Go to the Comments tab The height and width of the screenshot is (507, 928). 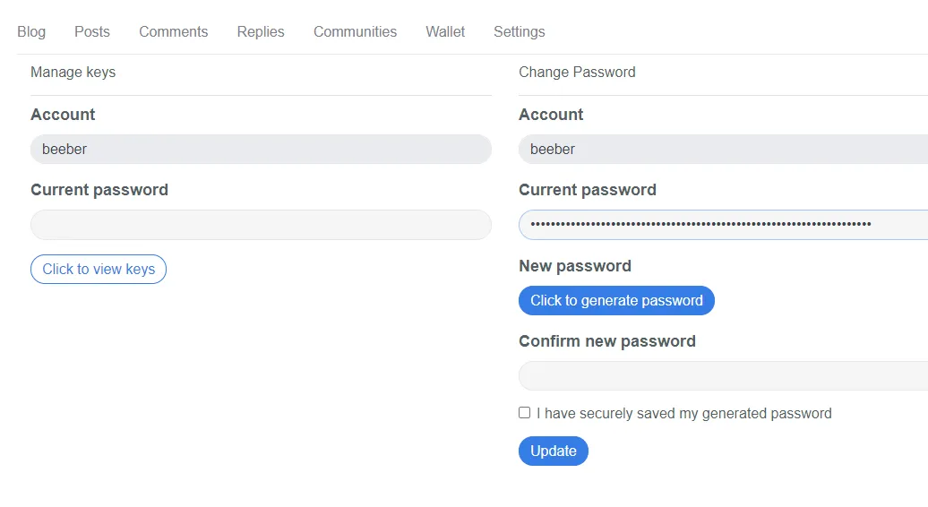point(173,31)
